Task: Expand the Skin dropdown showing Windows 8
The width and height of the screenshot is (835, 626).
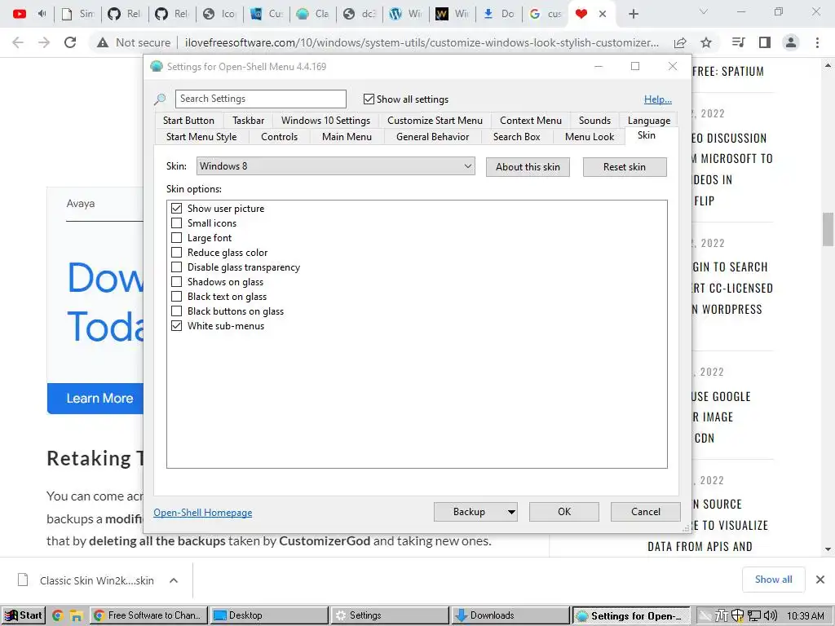Action: [335, 166]
